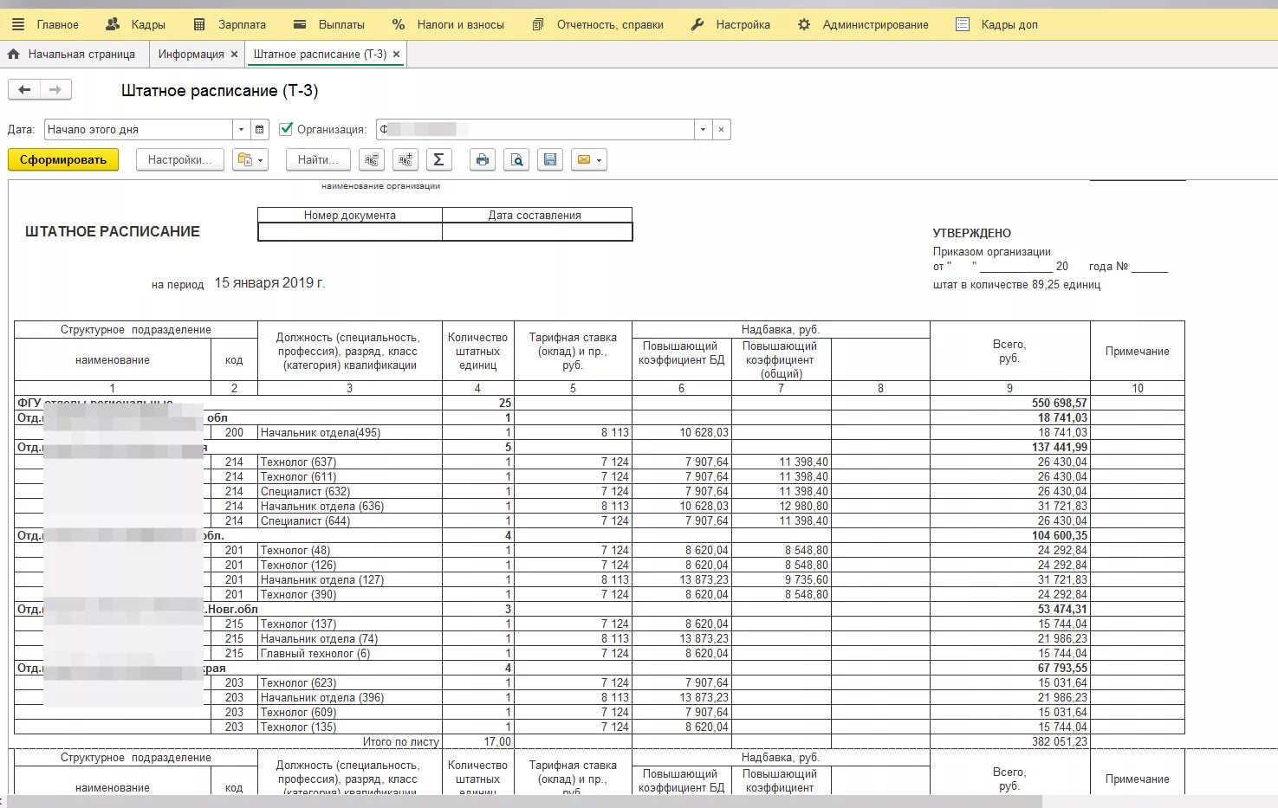Select the Номер документа empty cell
This screenshot has height=808, width=1278.
[350, 232]
